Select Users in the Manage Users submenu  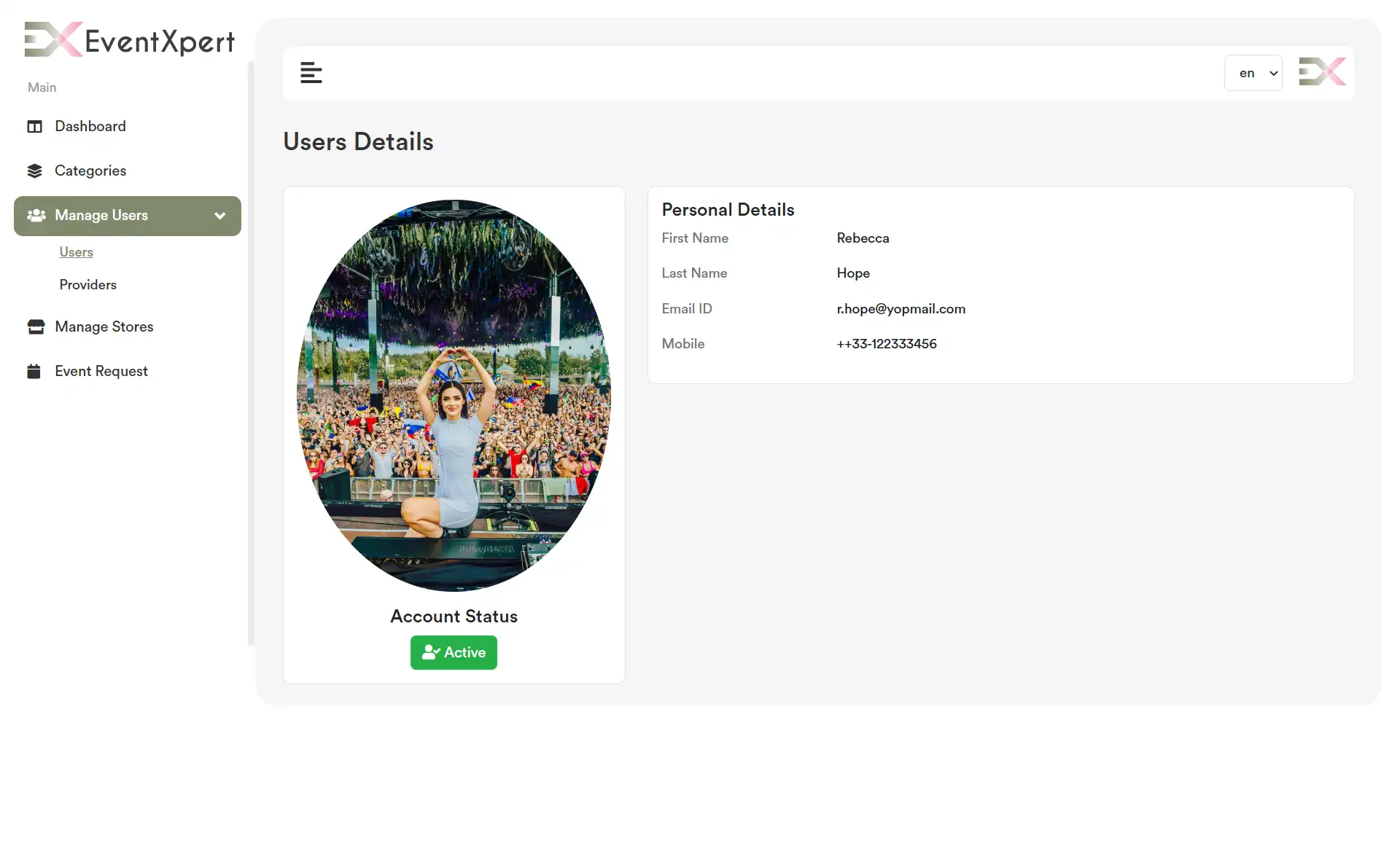(x=76, y=252)
